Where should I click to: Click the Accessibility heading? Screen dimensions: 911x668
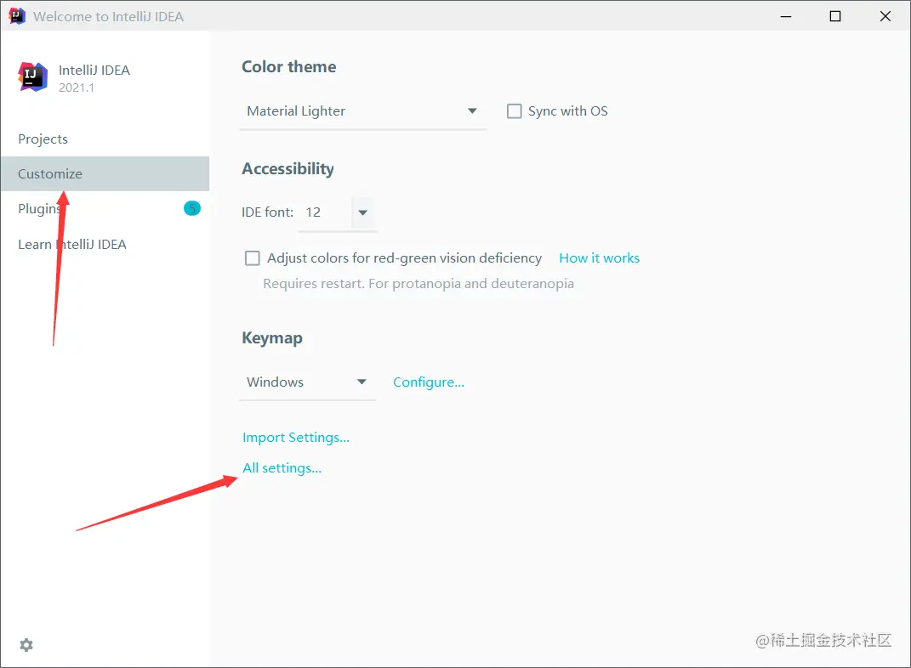coord(288,169)
